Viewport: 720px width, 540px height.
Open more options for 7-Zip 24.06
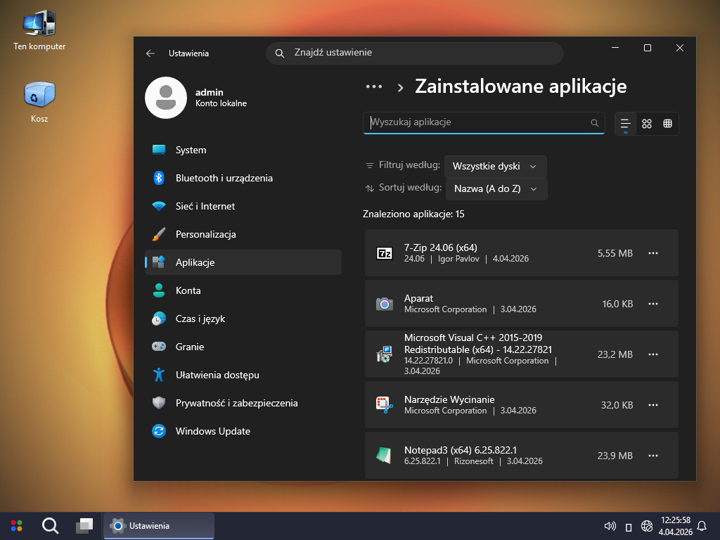click(x=652, y=253)
